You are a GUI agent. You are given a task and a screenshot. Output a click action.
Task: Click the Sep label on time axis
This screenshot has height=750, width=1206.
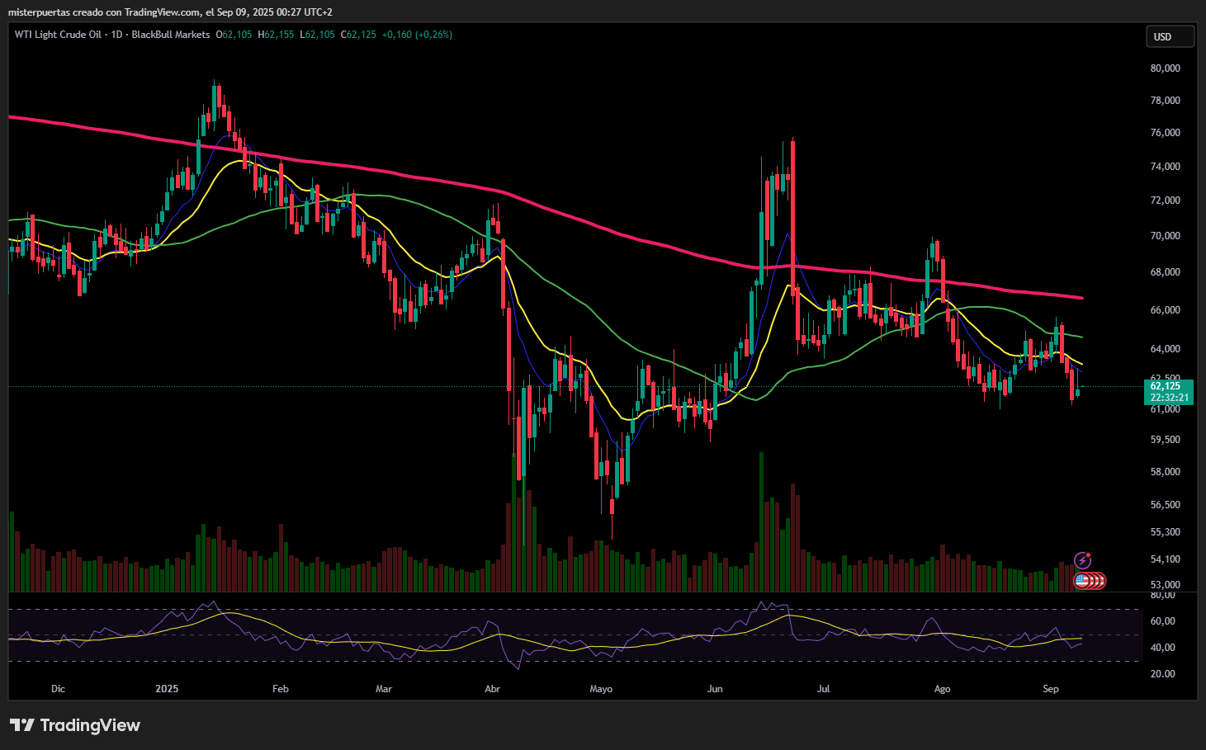tap(1051, 689)
